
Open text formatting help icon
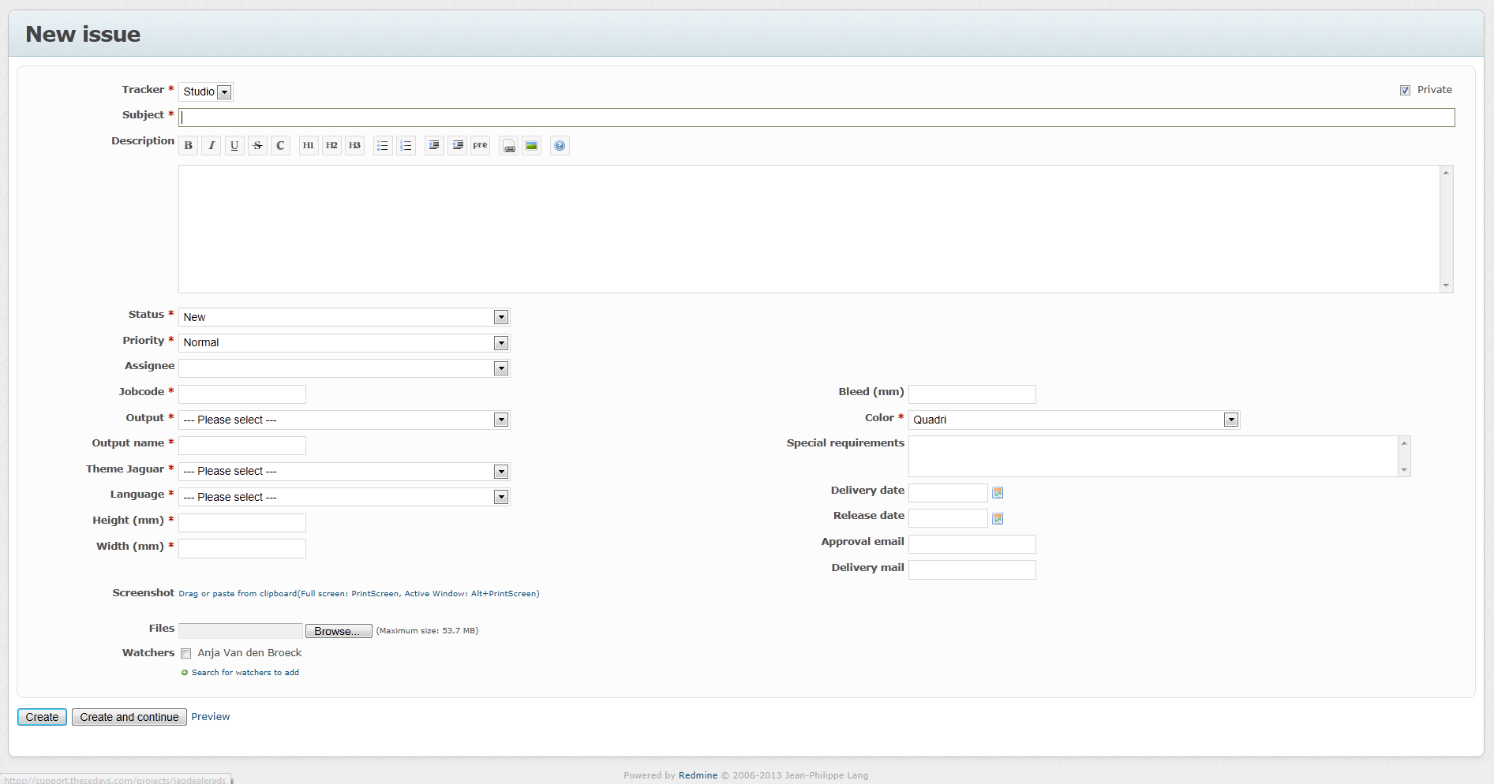pyautogui.click(x=560, y=146)
